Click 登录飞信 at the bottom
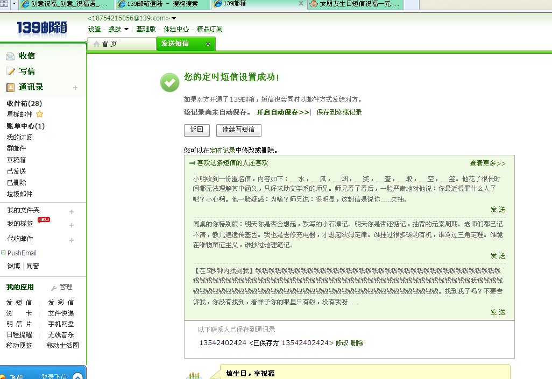Viewport: 552px width, 379px height. (54, 376)
